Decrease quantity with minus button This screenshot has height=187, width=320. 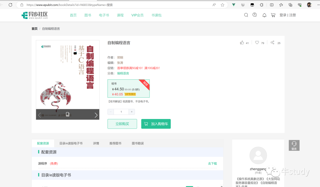[111, 112]
